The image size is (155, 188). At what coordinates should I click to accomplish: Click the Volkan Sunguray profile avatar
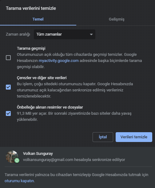coord(12,157)
